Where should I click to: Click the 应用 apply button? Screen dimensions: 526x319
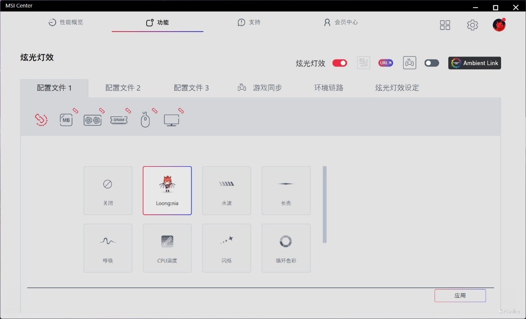pos(460,295)
